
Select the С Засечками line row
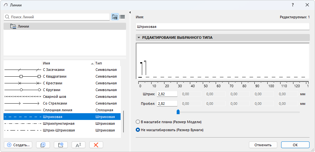pos(62,70)
